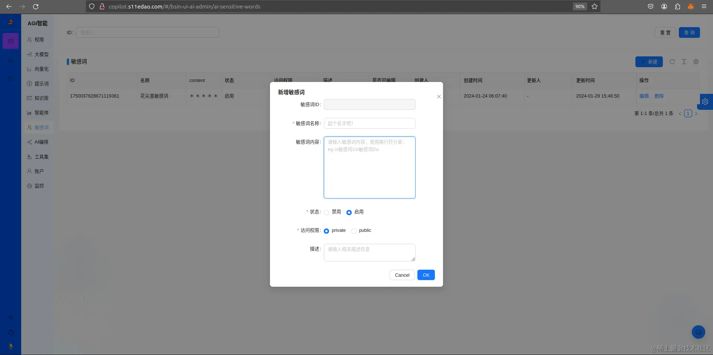
Task: Go to pagination page 1
Action: tap(688, 114)
